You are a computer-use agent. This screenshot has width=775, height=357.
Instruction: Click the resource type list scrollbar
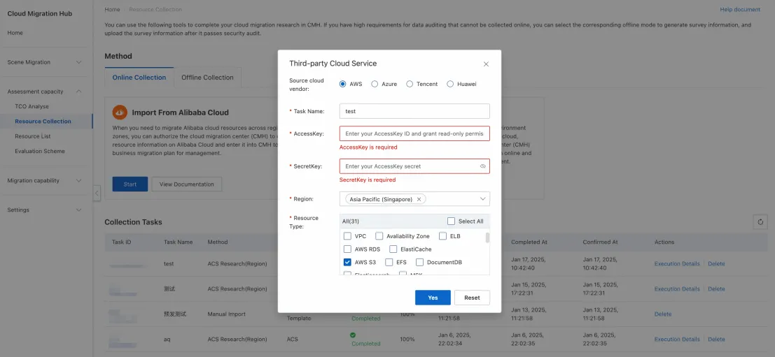pos(487,238)
